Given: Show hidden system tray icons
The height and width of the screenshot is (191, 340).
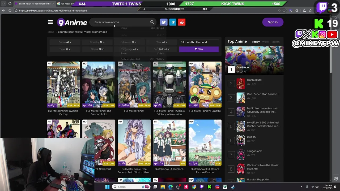Looking at the screenshot, I should 301,187.
